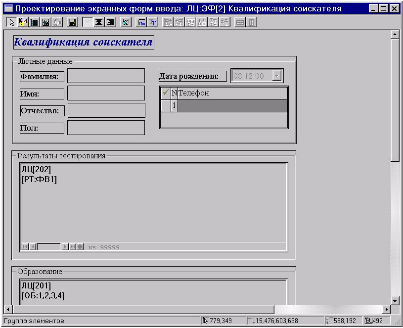Screen dimensions: 403x328
Task: Click the row 1 selector cell in phone table
Action: click(166, 105)
